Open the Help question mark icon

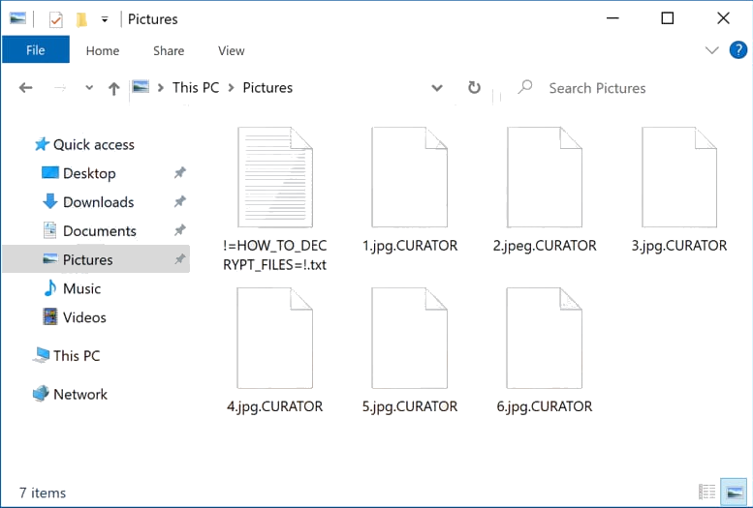tap(736, 50)
